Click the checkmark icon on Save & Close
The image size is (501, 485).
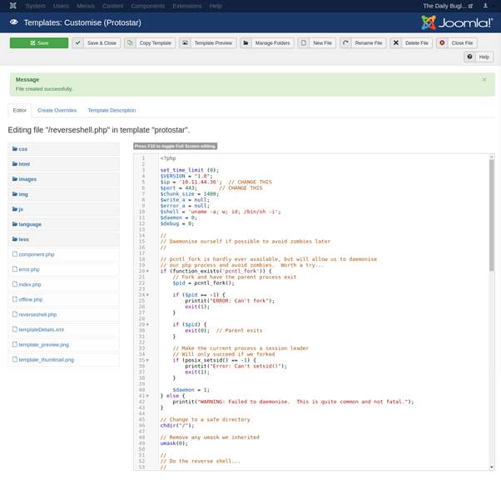click(77, 42)
